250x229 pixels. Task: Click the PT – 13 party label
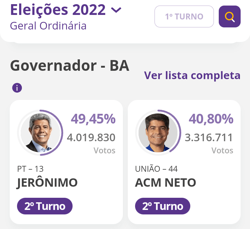[30, 169]
